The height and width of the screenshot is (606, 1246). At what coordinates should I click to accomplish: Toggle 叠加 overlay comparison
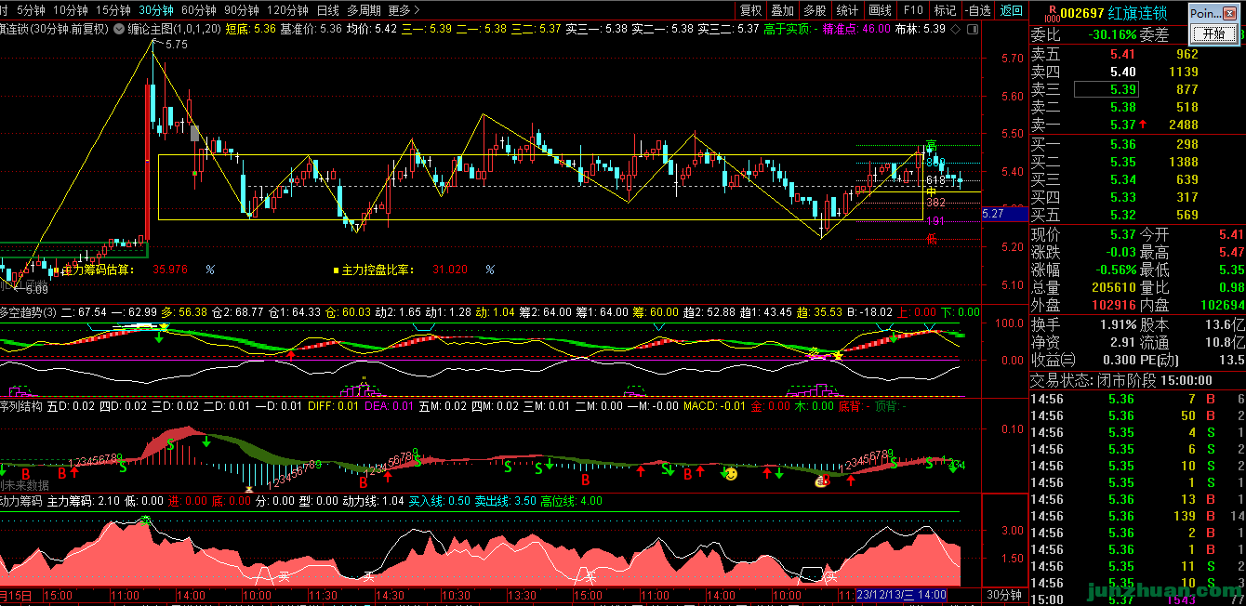coord(783,10)
